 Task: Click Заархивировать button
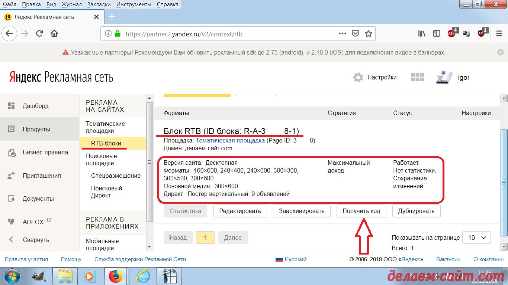click(302, 211)
